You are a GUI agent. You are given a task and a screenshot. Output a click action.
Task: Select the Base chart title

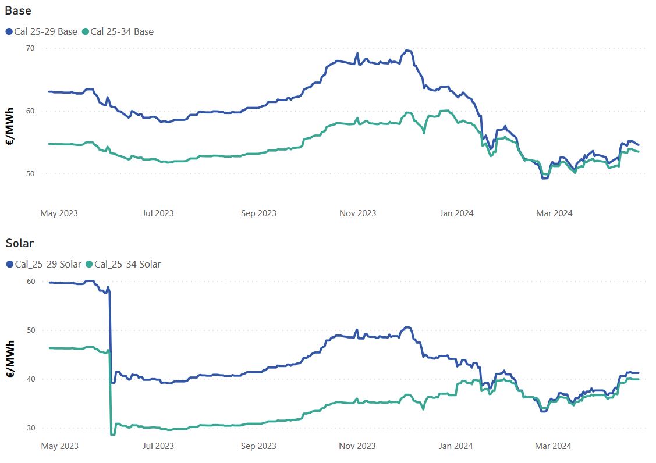tap(18, 10)
